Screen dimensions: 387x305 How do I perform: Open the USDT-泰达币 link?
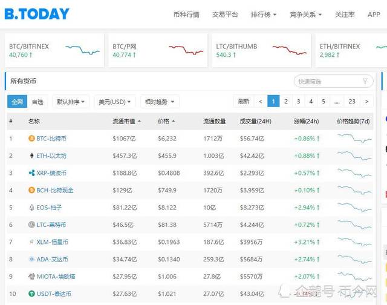pyautogui.click(x=54, y=294)
